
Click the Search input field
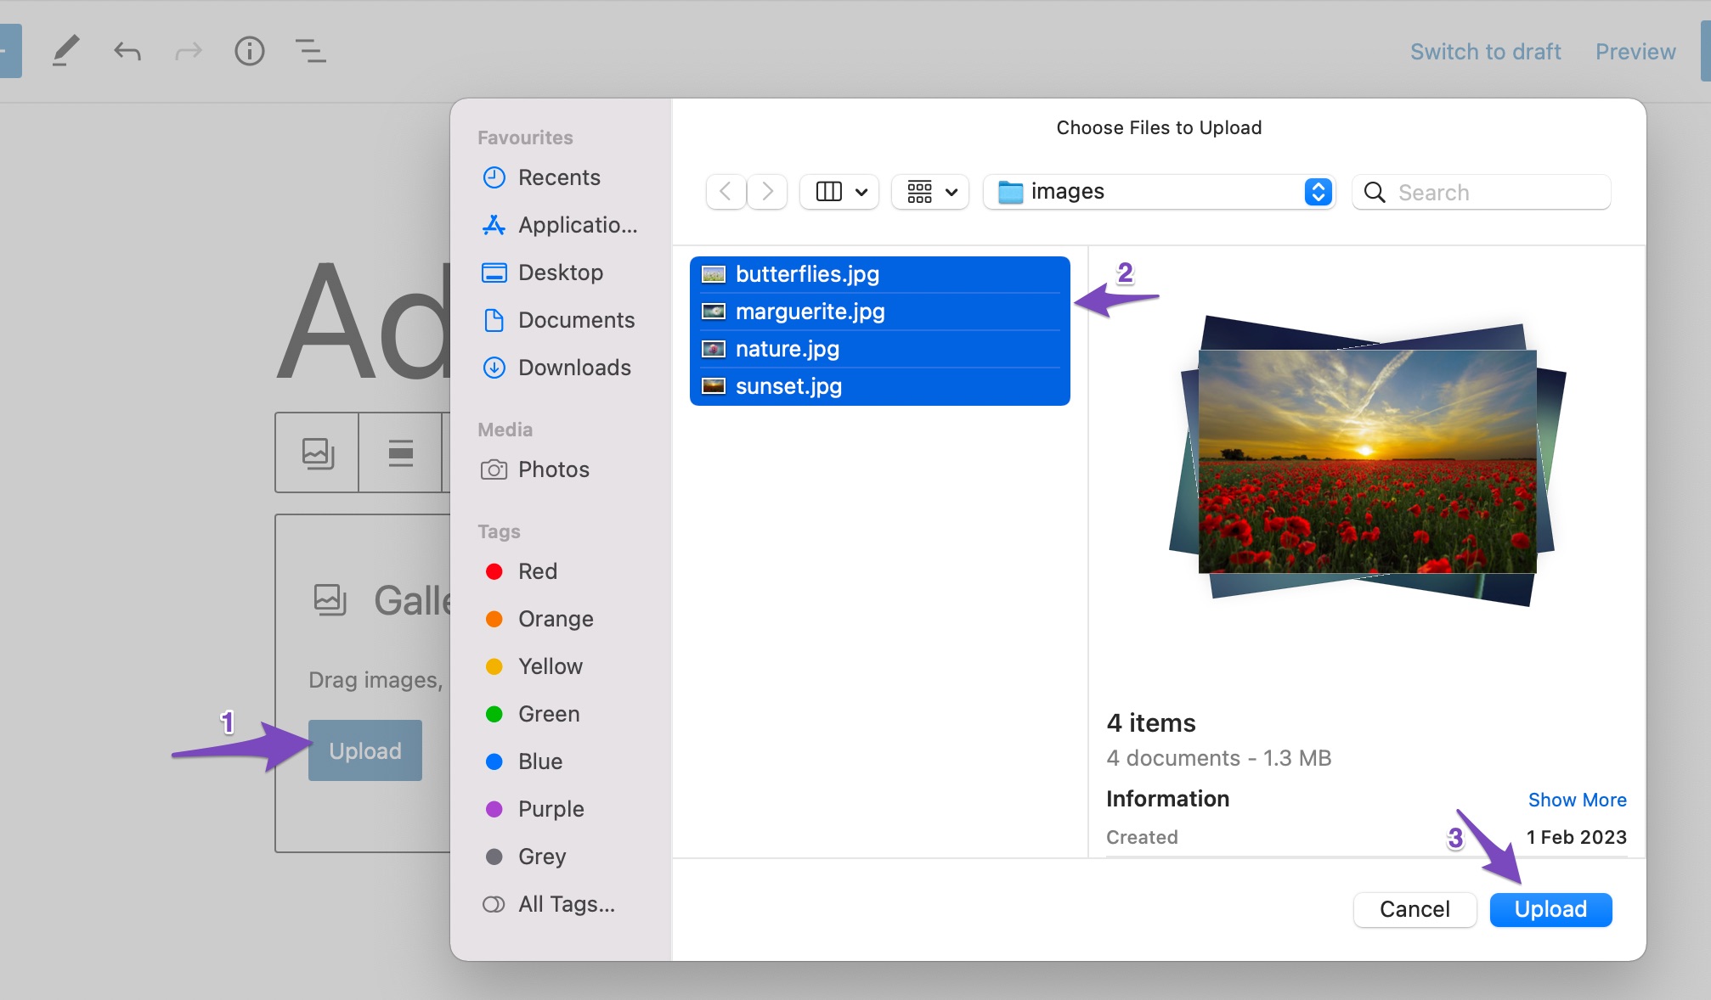coord(1493,190)
